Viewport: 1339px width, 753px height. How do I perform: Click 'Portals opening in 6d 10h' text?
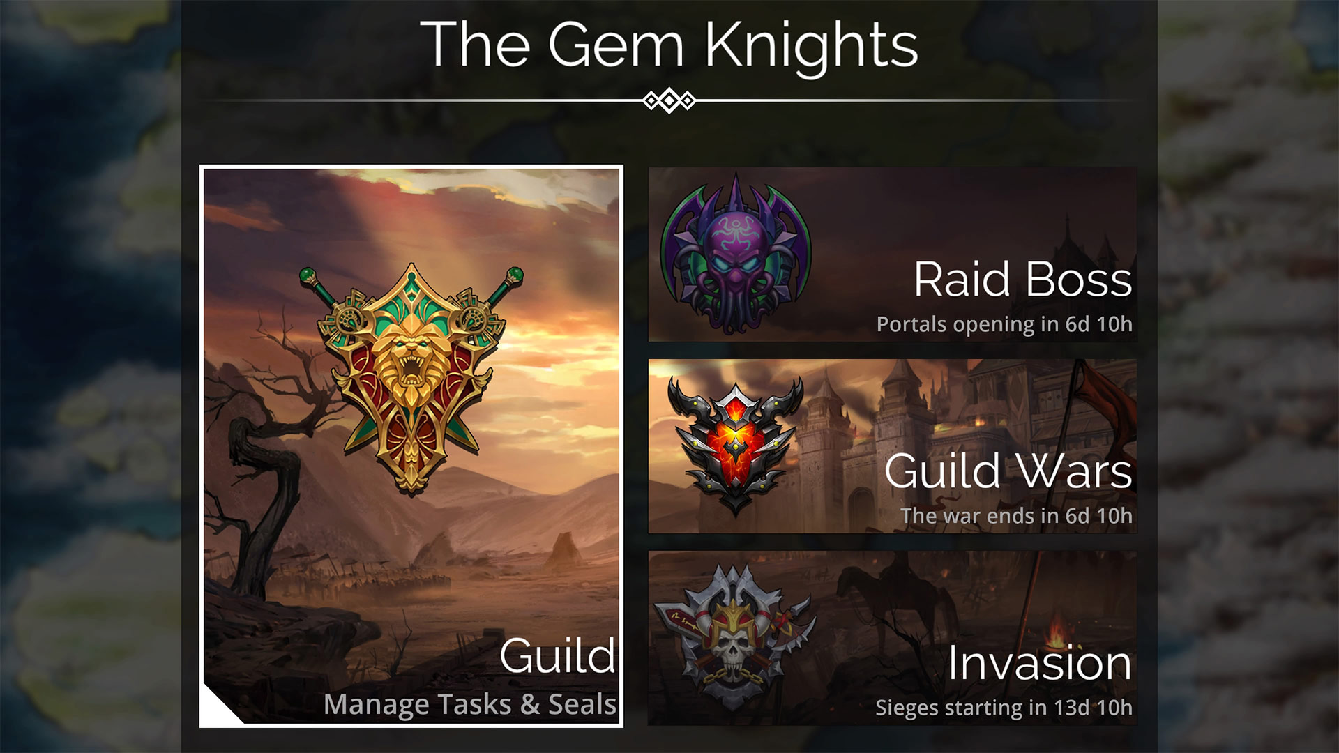click(x=1004, y=324)
